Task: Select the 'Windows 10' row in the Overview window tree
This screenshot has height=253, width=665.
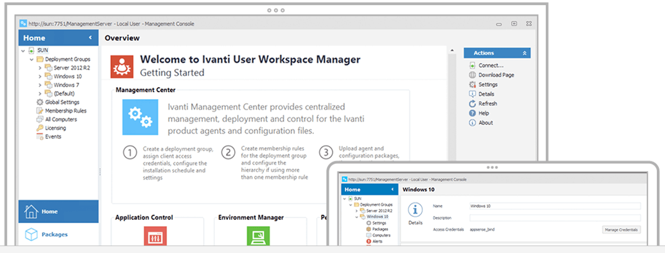Action: (67, 77)
